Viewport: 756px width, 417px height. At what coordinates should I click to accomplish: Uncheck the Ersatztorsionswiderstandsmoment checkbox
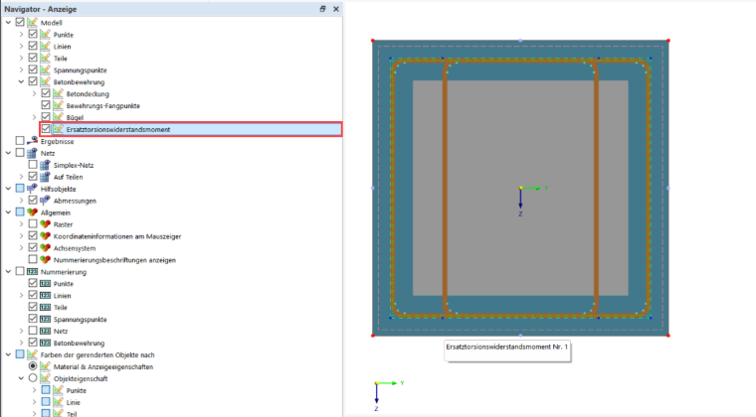click(x=46, y=128)
